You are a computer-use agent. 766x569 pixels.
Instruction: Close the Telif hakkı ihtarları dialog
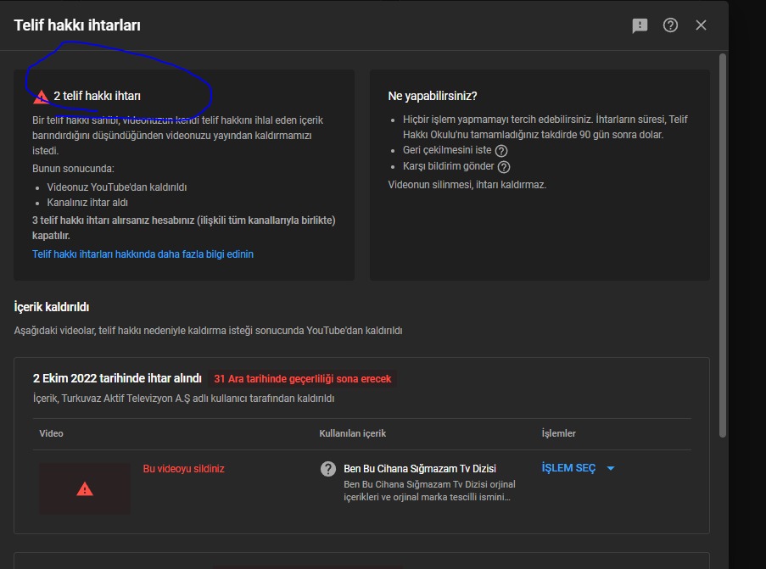tap(701, 25)
